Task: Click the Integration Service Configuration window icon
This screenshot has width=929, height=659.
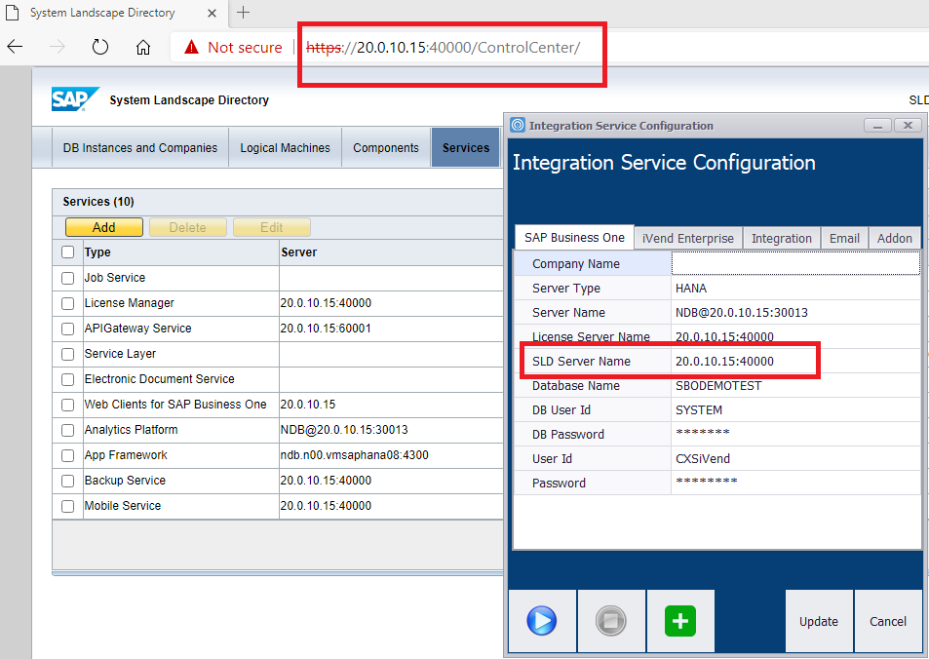Action: [518, 125]
